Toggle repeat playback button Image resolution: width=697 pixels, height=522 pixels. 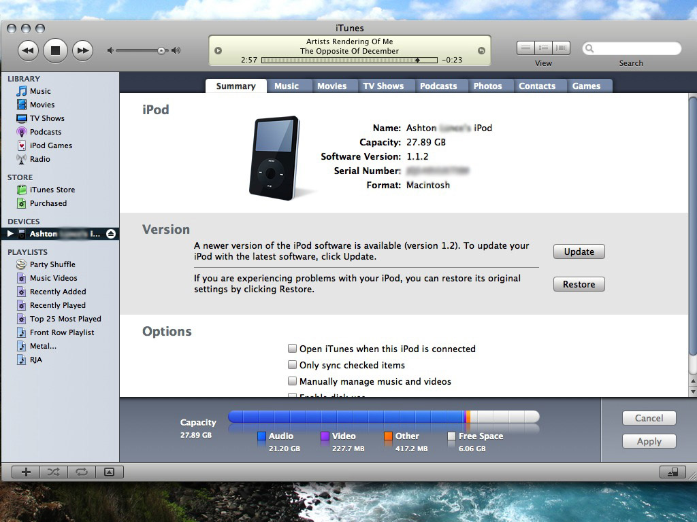[x=82, y=472]
